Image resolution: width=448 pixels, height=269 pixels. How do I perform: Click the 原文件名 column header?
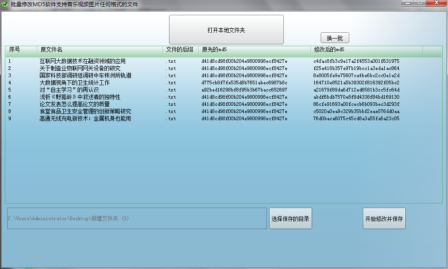pyautogui.click(x=99, y=49)
